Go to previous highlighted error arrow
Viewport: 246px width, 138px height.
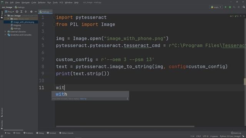coord(241,16)
